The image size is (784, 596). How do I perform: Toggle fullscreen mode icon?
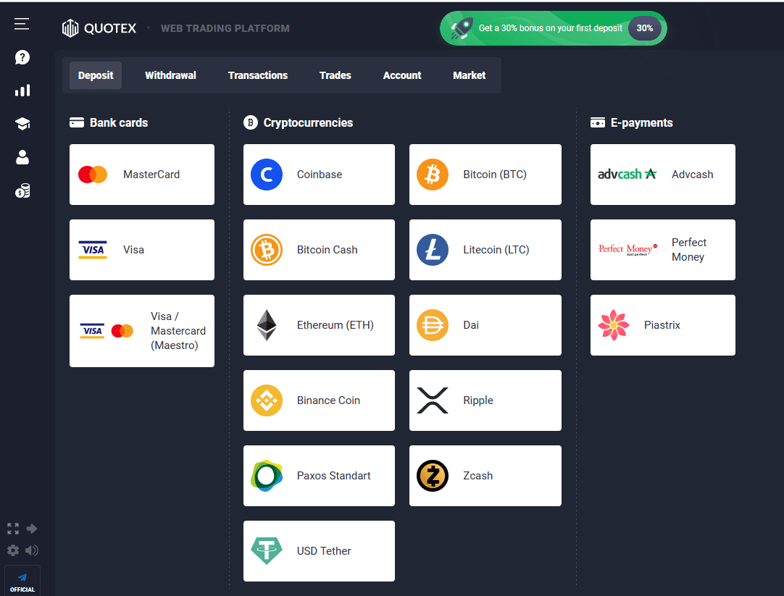pyautogui.click(x=13, y=529)
